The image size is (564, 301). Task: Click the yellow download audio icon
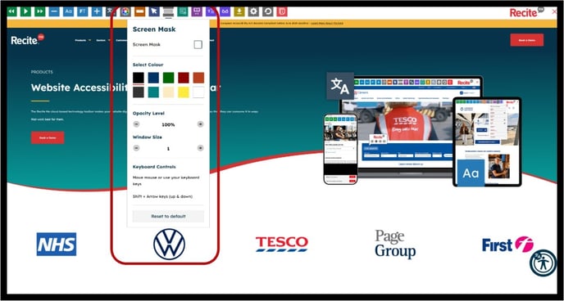point(239,11)
